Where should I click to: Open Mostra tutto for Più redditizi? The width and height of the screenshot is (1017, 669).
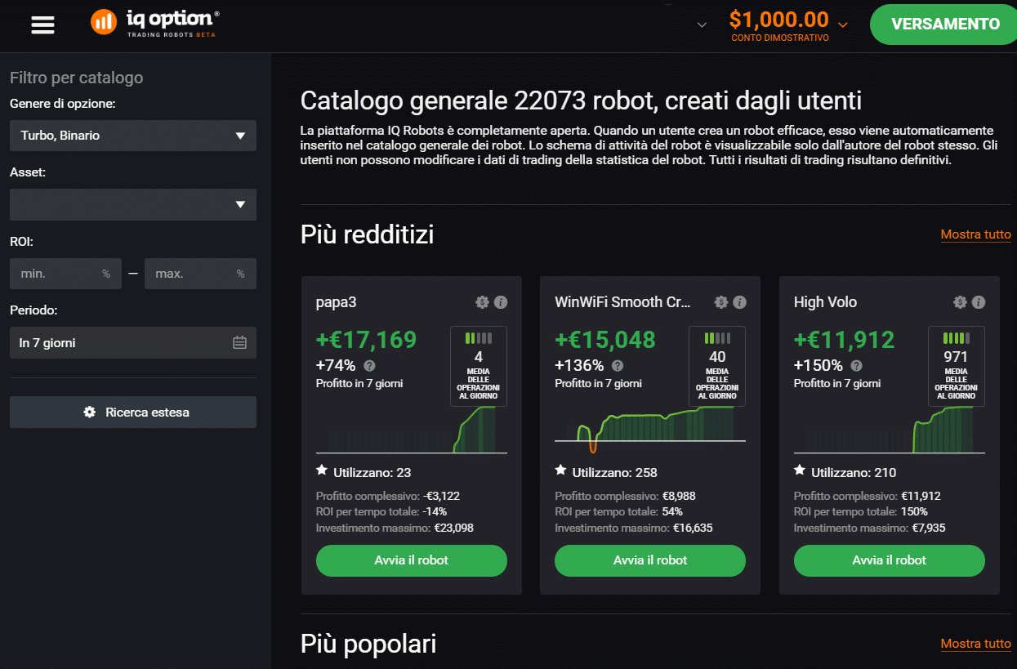(975, 234)
